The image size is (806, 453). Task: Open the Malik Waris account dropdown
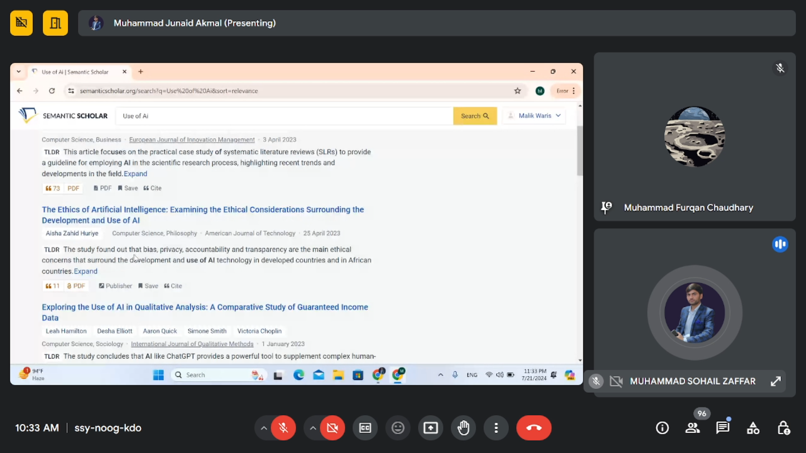pos(534,116)
